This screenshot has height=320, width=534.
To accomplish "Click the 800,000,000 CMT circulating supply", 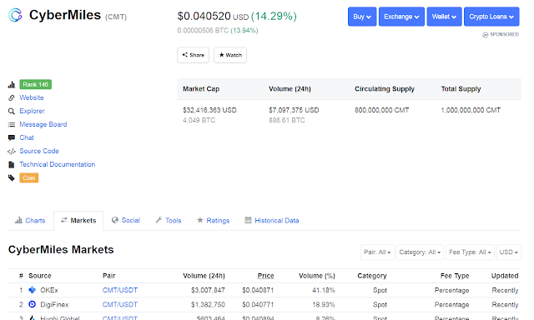I will click(382, 110).
